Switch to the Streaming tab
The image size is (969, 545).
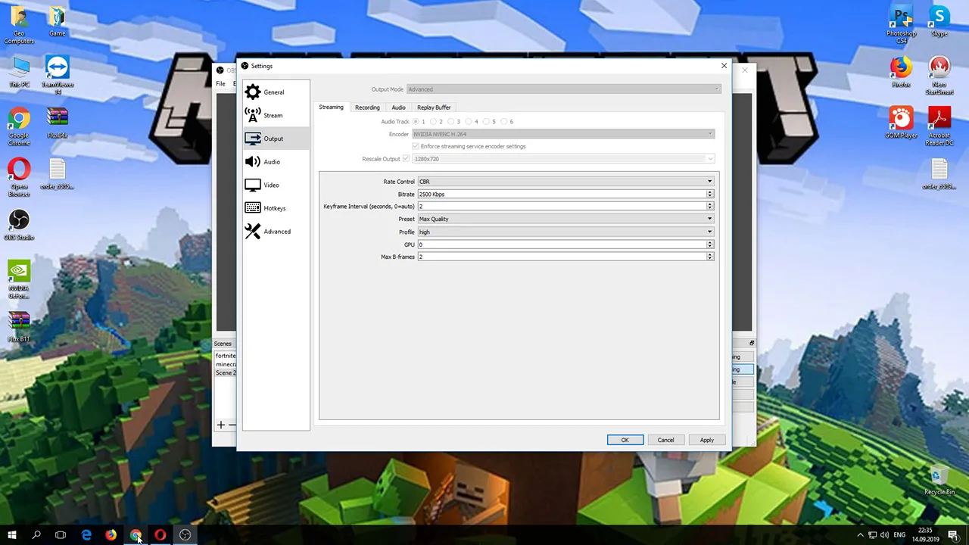(331, 107)
